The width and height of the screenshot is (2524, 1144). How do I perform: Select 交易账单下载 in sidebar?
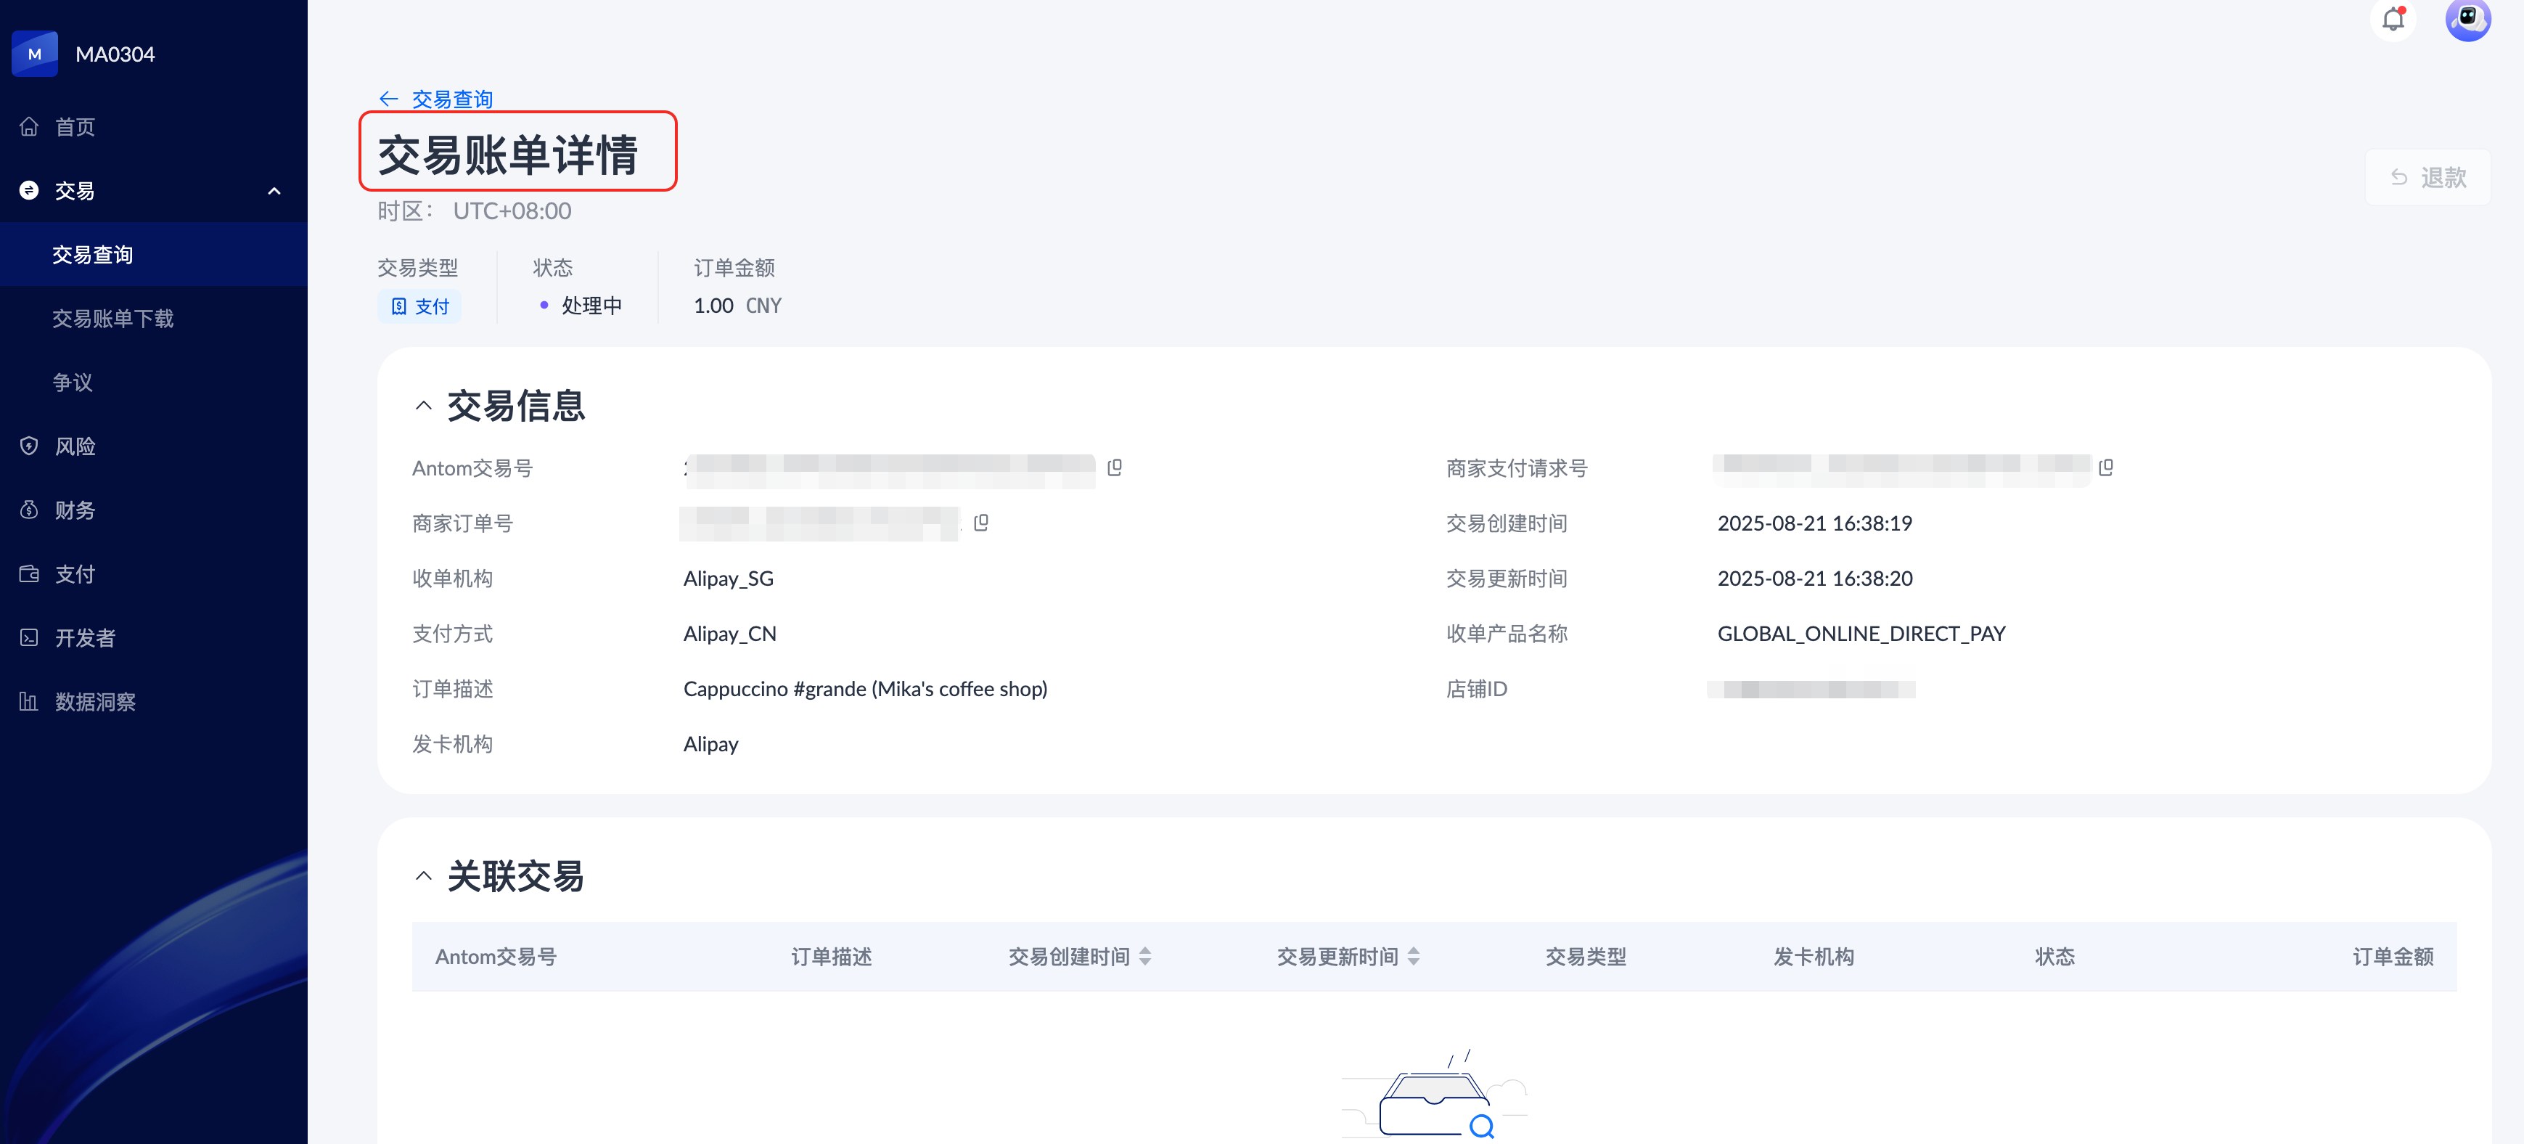[112, 319]
